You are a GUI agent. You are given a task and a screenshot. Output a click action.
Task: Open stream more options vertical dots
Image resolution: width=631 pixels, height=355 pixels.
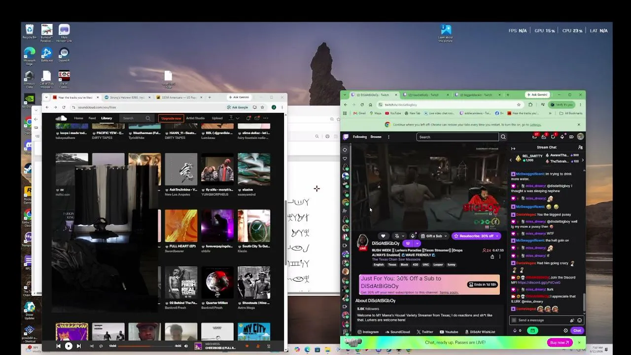[499, 256]
